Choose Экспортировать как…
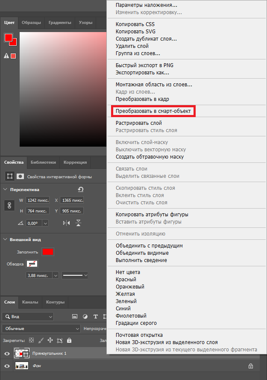This screenshot has width=267, height=380. [x=142, y=73]
